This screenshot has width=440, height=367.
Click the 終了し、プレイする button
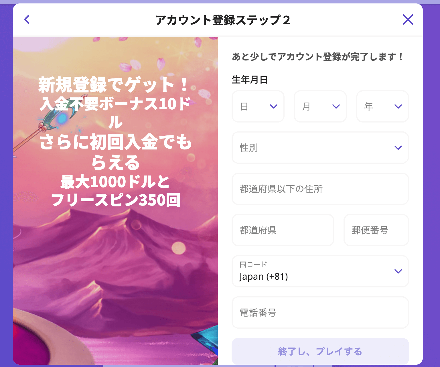tap(320, 352)
